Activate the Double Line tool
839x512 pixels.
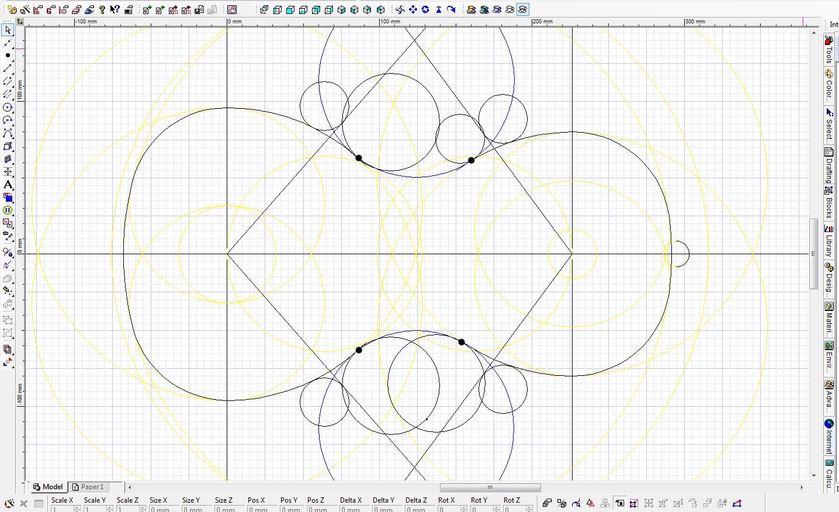[x=8, y=81]
